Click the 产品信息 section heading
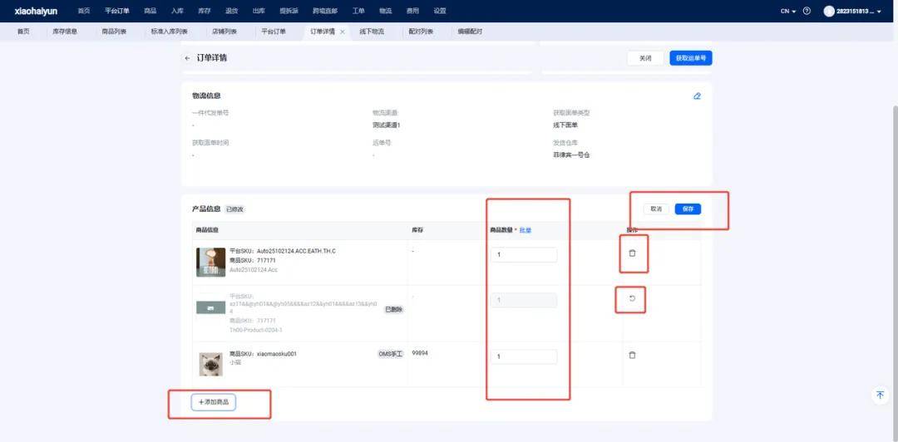 click(x=206, y=209)
